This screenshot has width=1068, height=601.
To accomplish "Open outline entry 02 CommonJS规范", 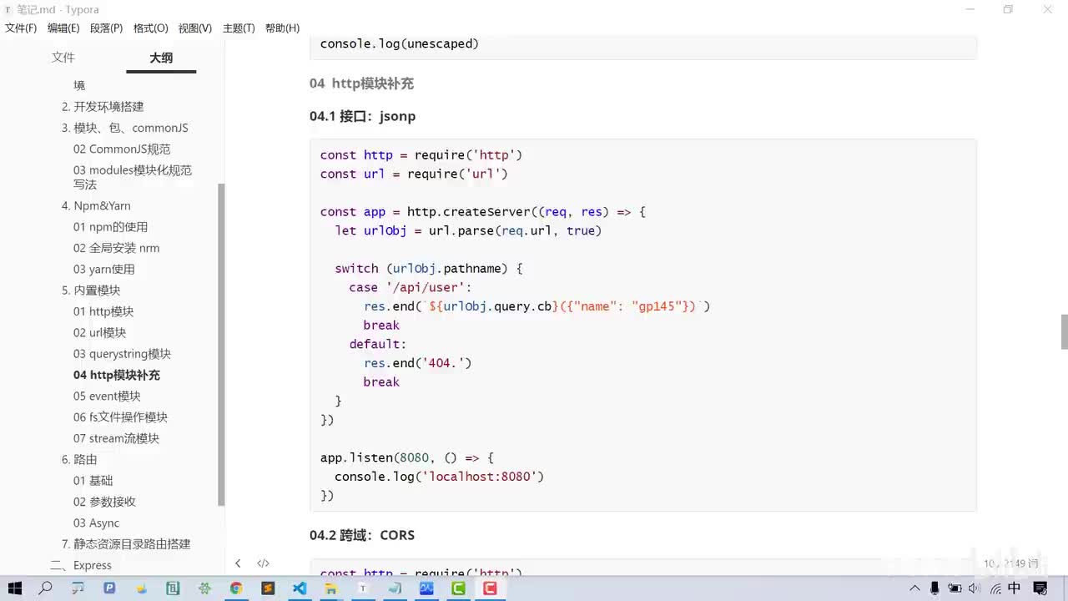I will (122, 149).
